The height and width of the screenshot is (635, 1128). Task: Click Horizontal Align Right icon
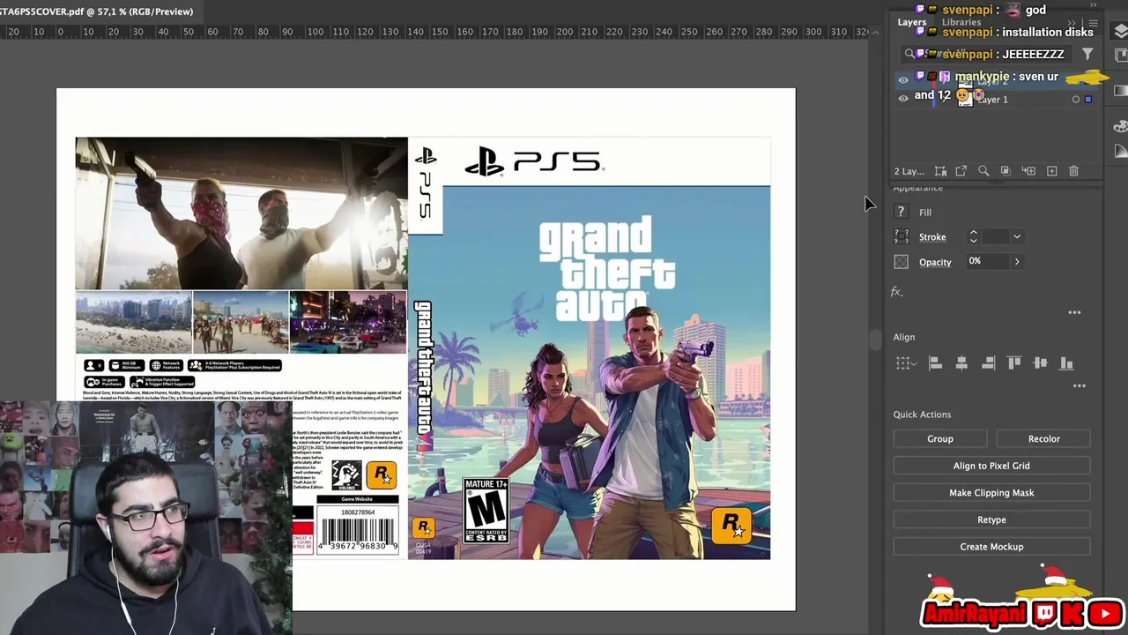(988, 363)
